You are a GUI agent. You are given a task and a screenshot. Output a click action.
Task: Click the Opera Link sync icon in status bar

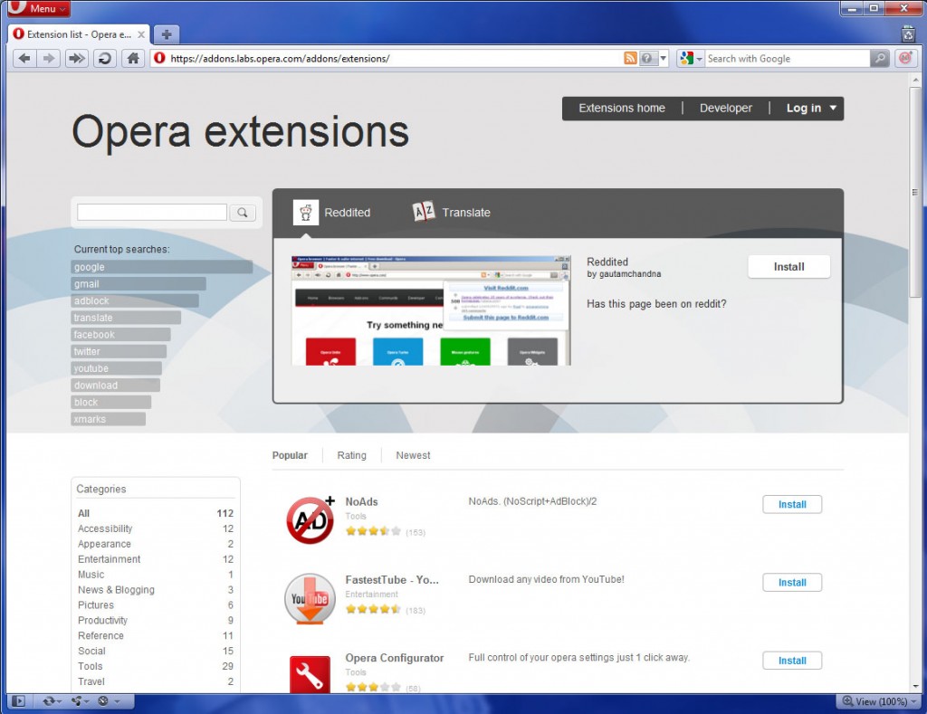click(x=49, y=701)
